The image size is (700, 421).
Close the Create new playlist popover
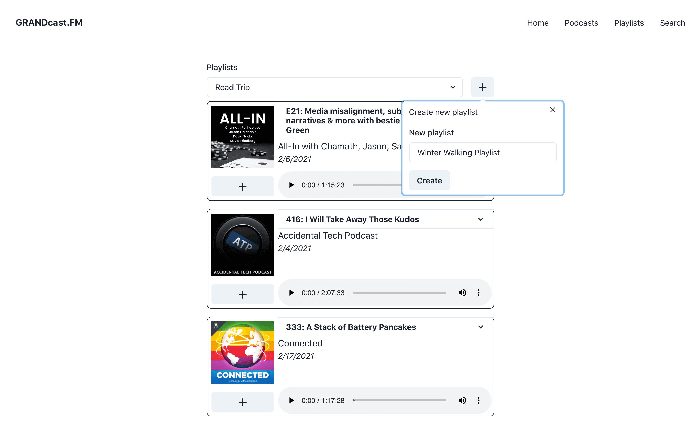pyautogui.click(x=552, y=110)
